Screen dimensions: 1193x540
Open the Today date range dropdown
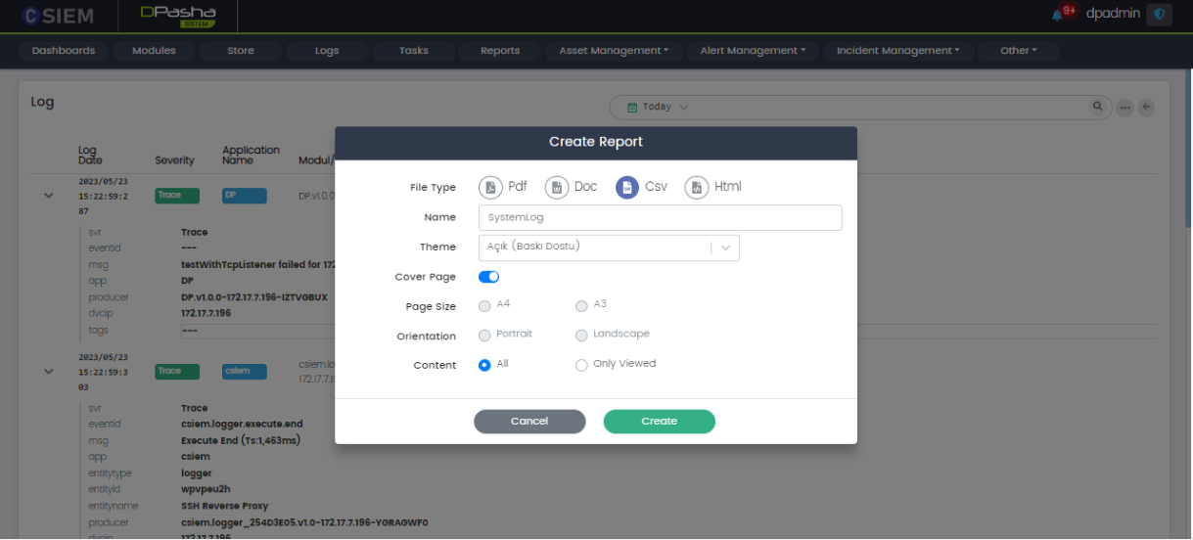(658, 107)
